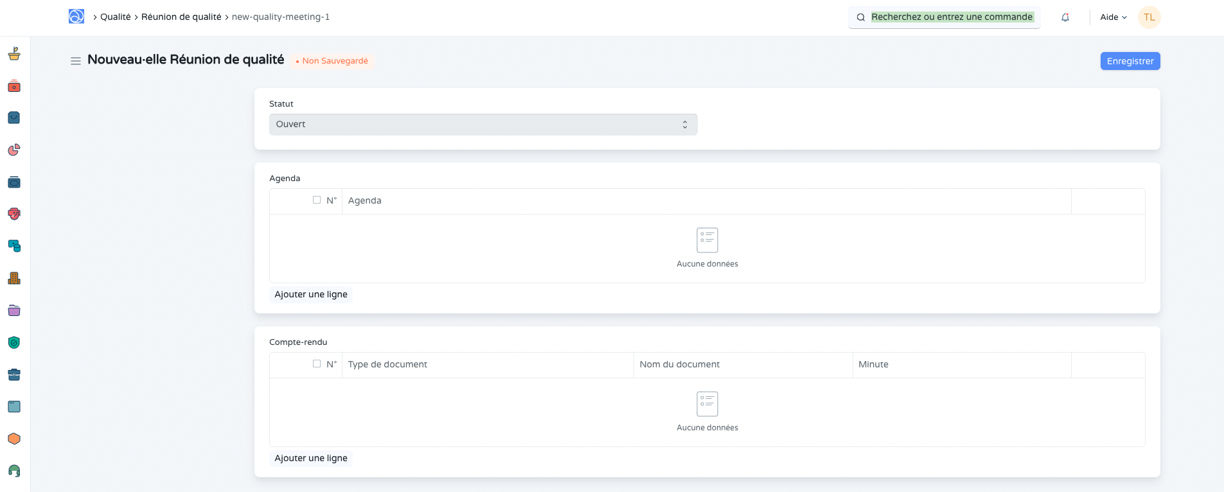Image resolution: width=1224 pixels, height=492 pixels.
Task: Open the Statut dropdown showing Ouvert
Action: (x=483, y=125)
